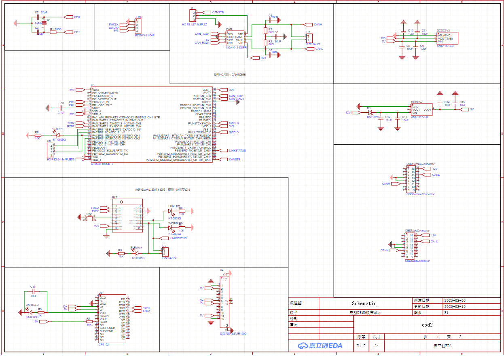
Task: Click the BLT Bluetooth module symbol
Action: (x=128, y=217)
